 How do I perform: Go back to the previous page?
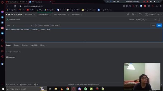click(x=7, y=6)
